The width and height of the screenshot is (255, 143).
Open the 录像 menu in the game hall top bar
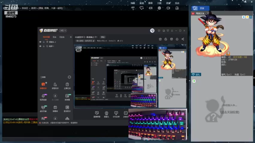click(x=168, y=3)
